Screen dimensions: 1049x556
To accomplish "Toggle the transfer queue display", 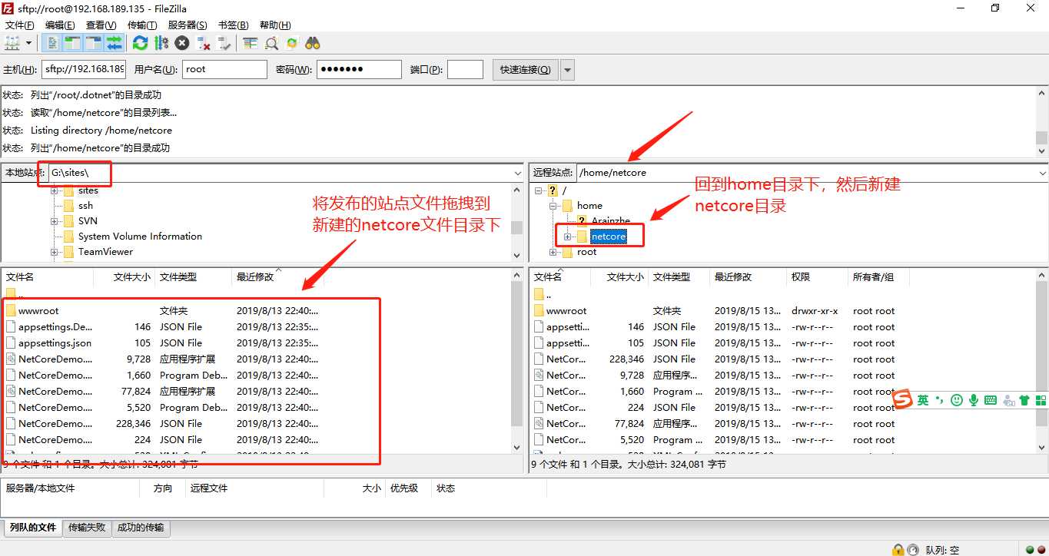I will 115,43.
